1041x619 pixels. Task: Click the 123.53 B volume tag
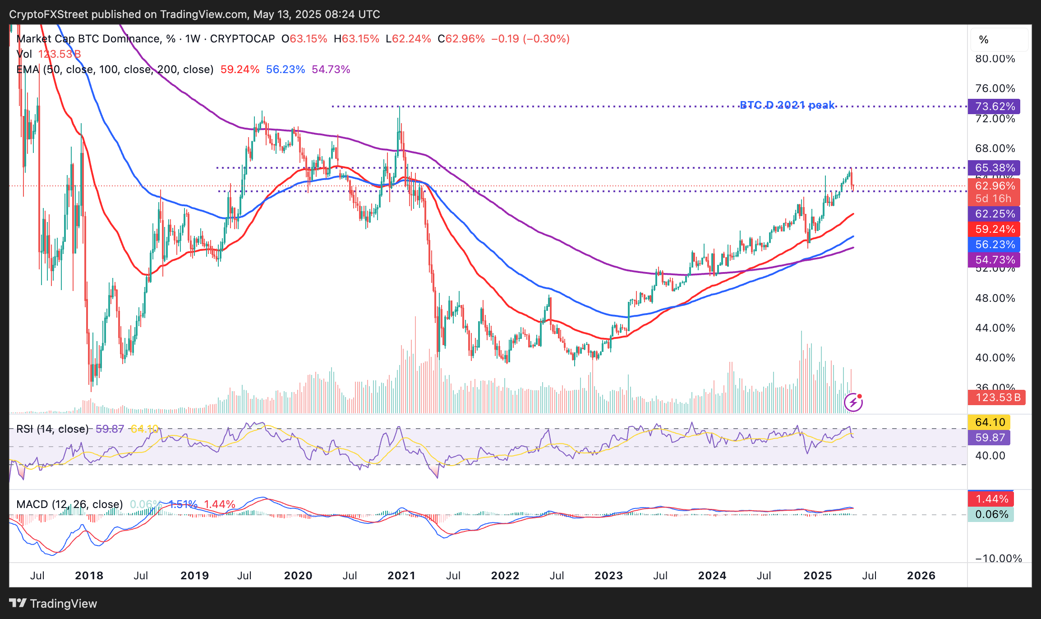pos(997,397)
